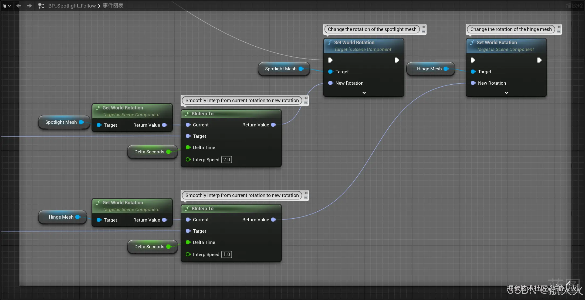The height and width of the screenshot is (300, 585).
Task: Click the blue output pin of top-right Hinge Mesh variable
Action: pos(446,69)
